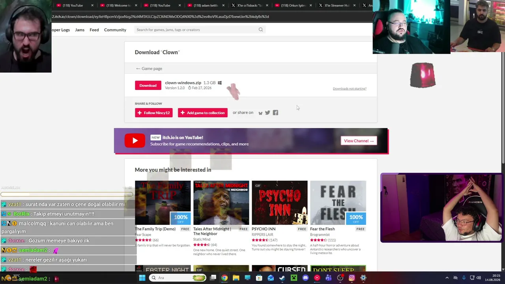Open the Fear the Flesh thumbnail
Image resolution: width=505 pixels, height=284 pixels.
[x=338, y=203]
